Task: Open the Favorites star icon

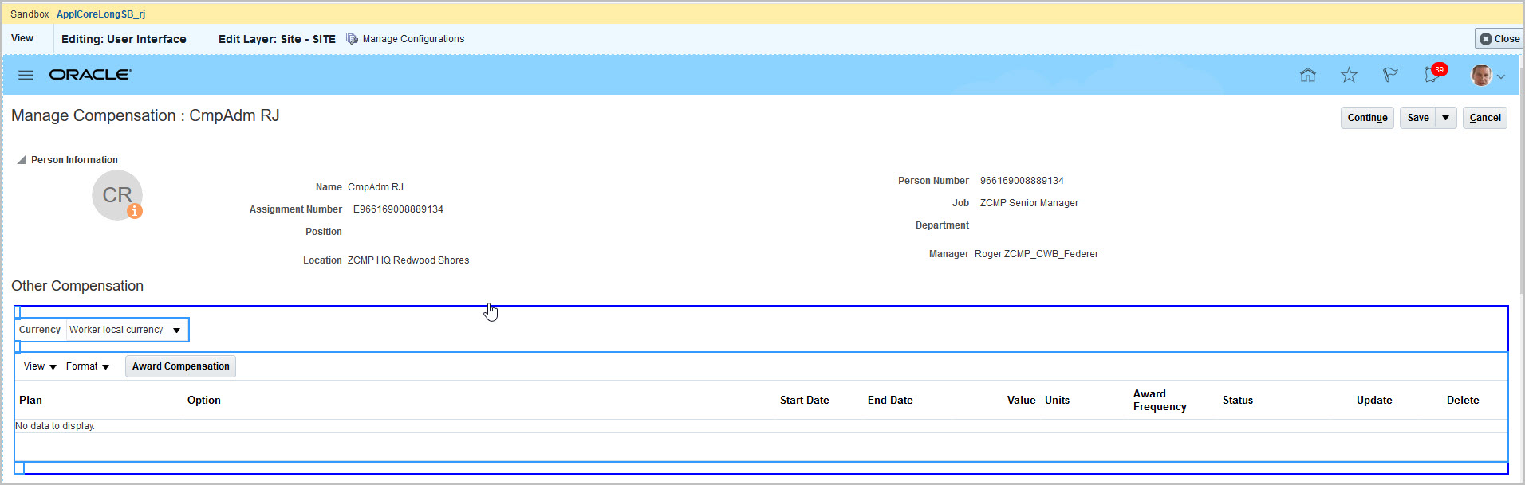Action: pyautogui.click(x=1349, y=75)
